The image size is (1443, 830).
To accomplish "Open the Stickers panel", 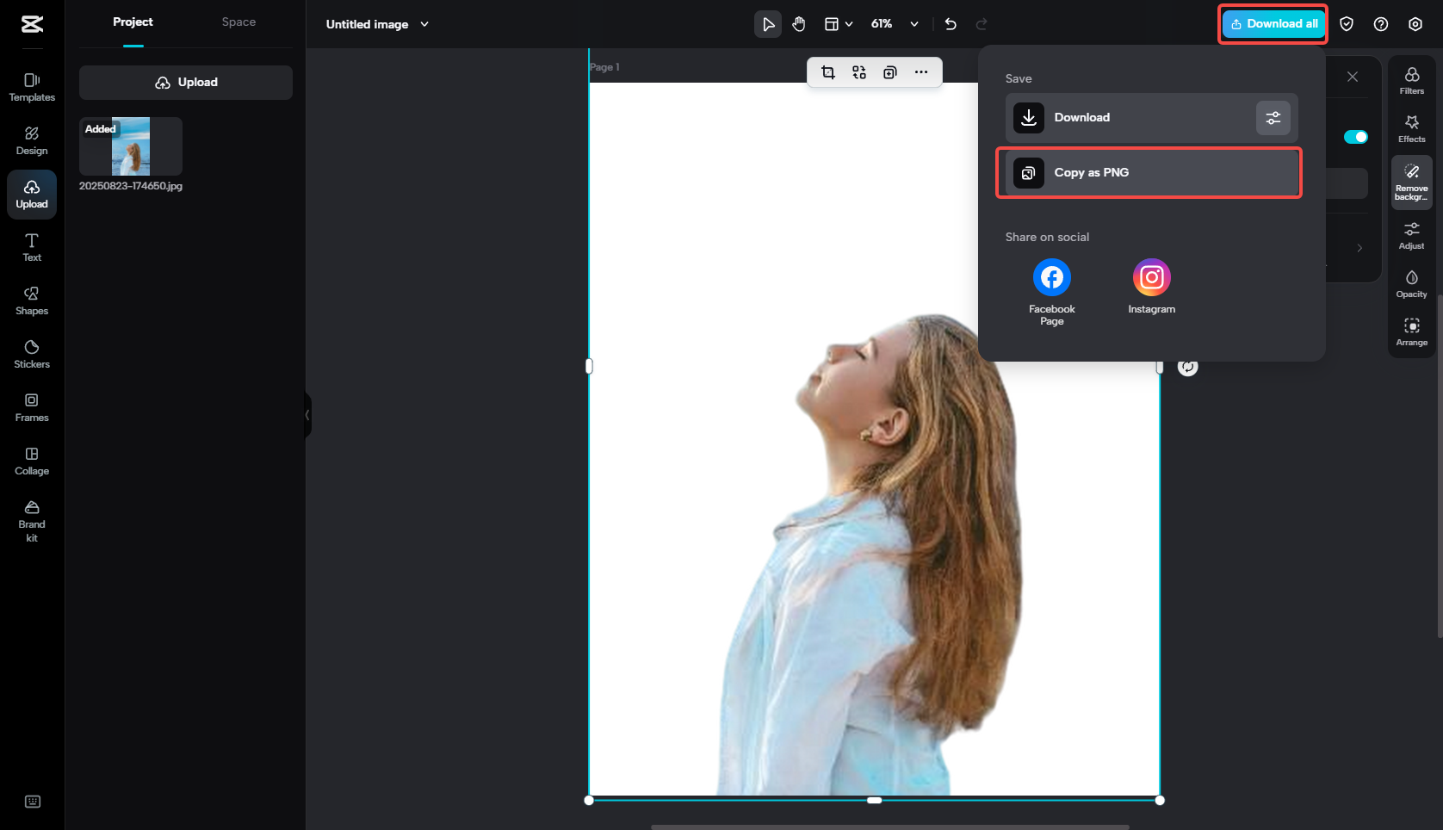I will pyautogui.click(x=31, y=353).
